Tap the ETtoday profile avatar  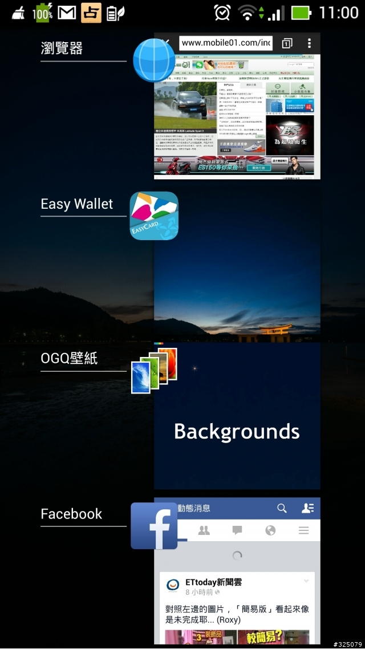[173, 586]
